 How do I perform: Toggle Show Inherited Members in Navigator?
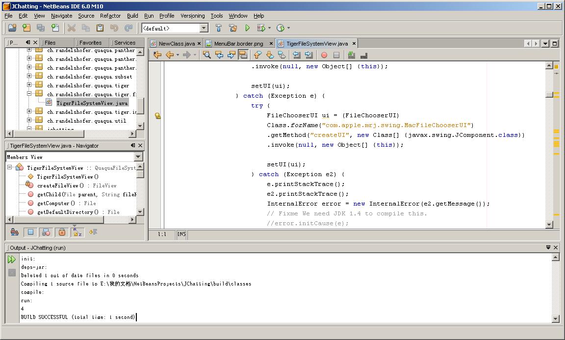(15, 232)
